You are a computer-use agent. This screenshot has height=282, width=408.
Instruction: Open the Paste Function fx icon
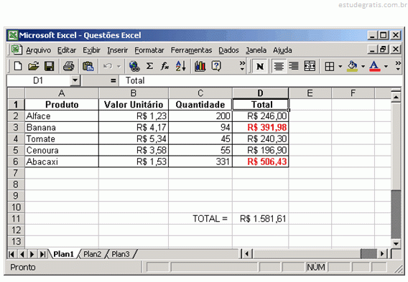pyautogui.click(x=165, y=66)
